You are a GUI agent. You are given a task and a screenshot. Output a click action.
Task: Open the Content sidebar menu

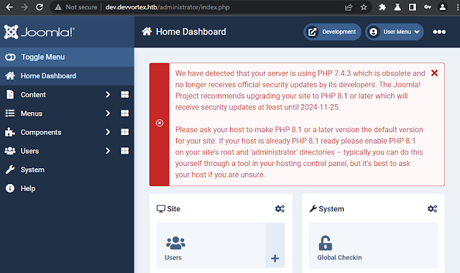click(x=33, y=95)
